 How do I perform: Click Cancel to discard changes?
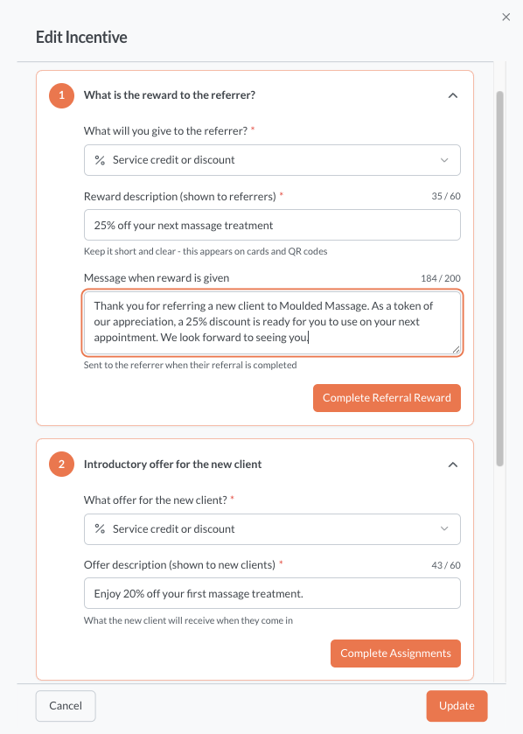pos(65,706)
